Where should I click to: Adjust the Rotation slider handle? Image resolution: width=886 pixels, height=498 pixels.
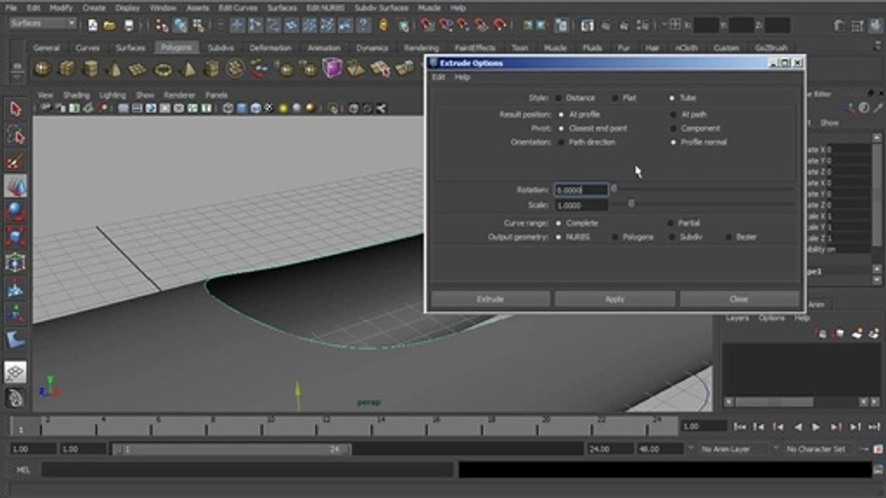pos(613,189)
